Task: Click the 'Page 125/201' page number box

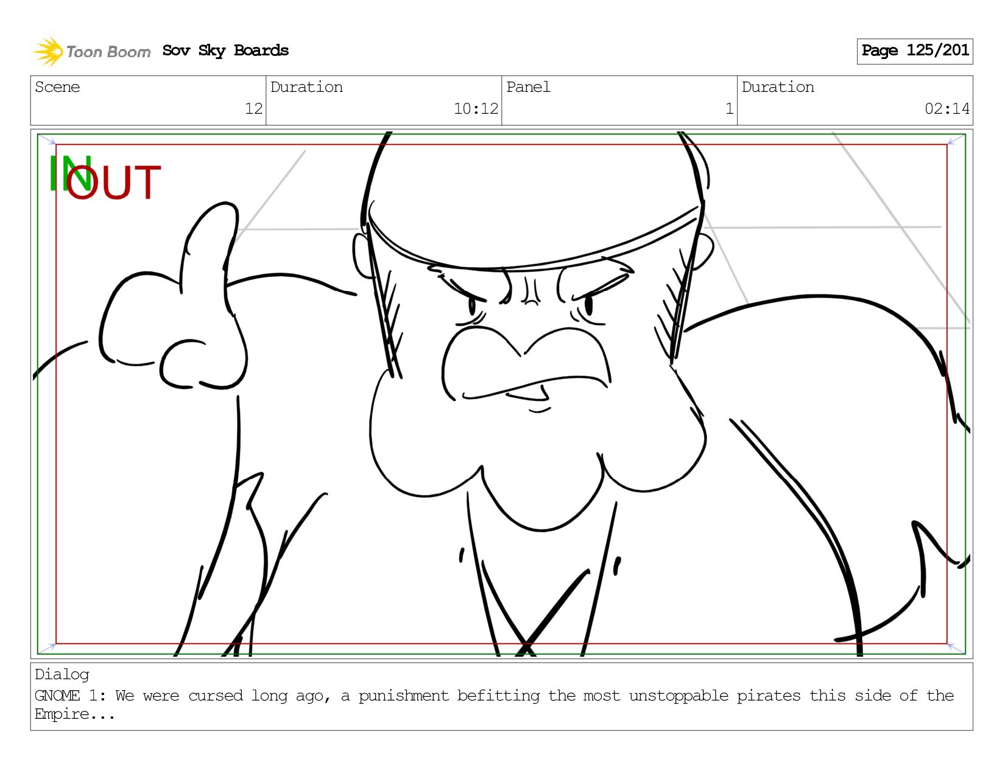Action: [914, 51]
